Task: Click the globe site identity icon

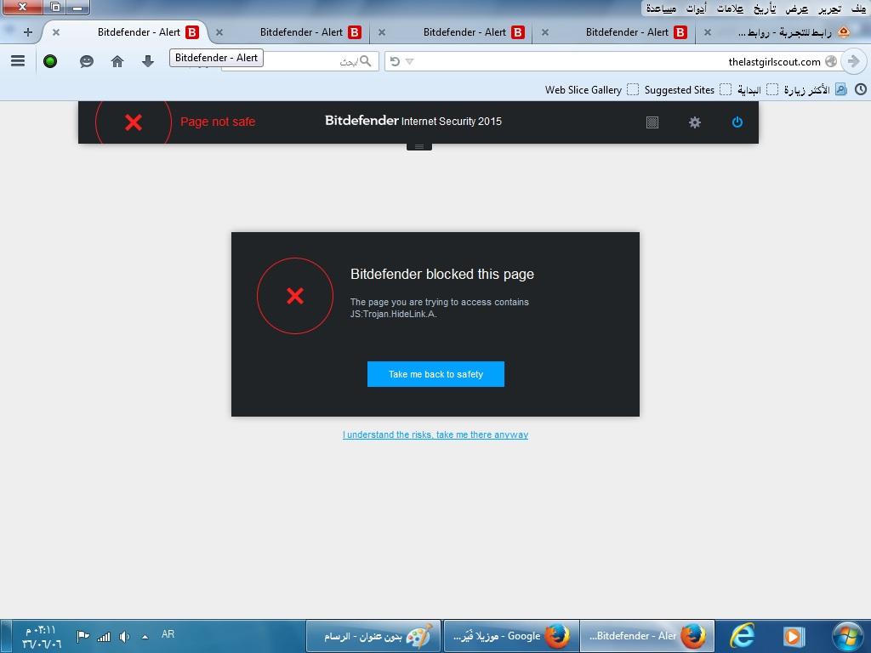Action: click(830, 61)
